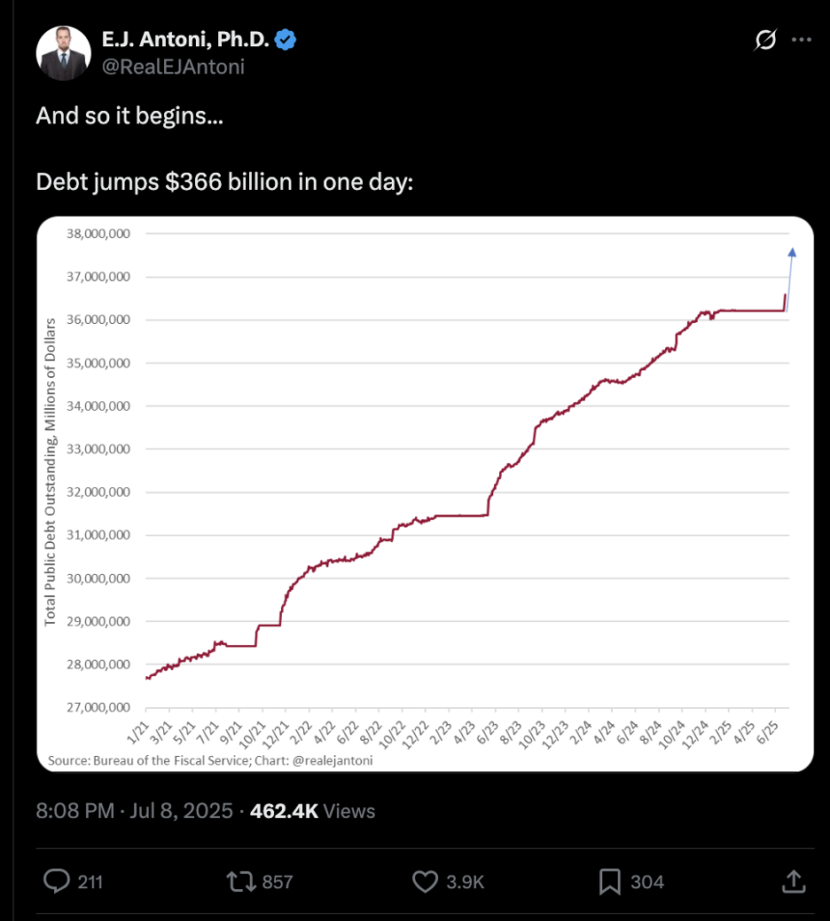Repost this tweet using retweet icon

click(x=241, y=881)
